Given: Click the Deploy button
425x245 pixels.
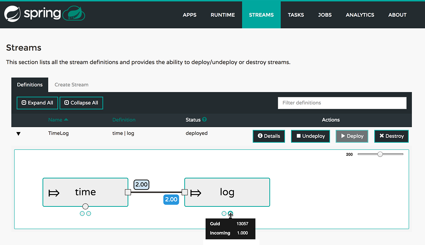Looking at the screenshot, I should 352,136.
